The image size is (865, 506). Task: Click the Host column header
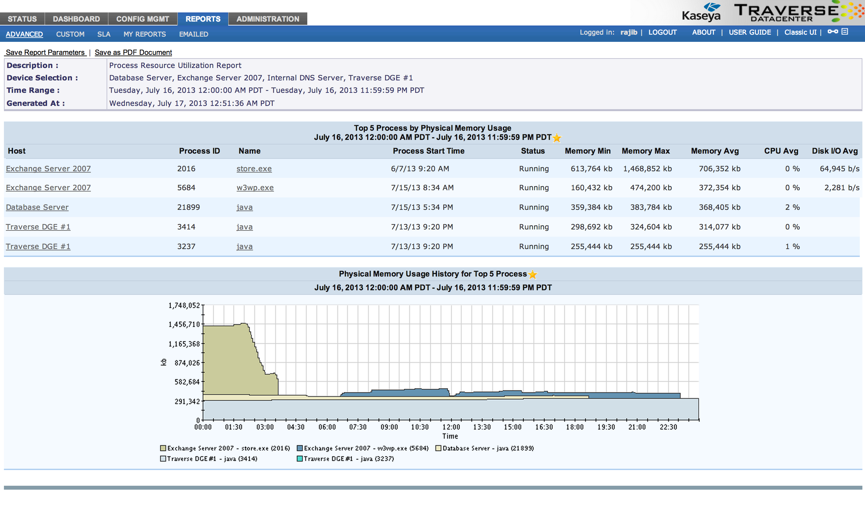coord(16,151)
